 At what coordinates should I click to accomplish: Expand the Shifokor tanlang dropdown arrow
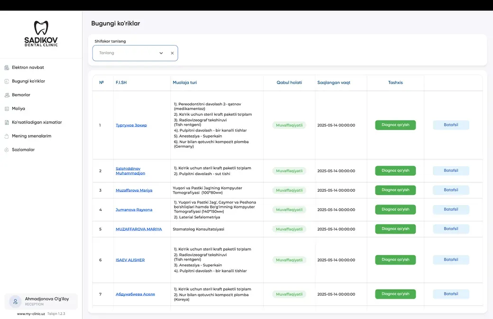161,53
